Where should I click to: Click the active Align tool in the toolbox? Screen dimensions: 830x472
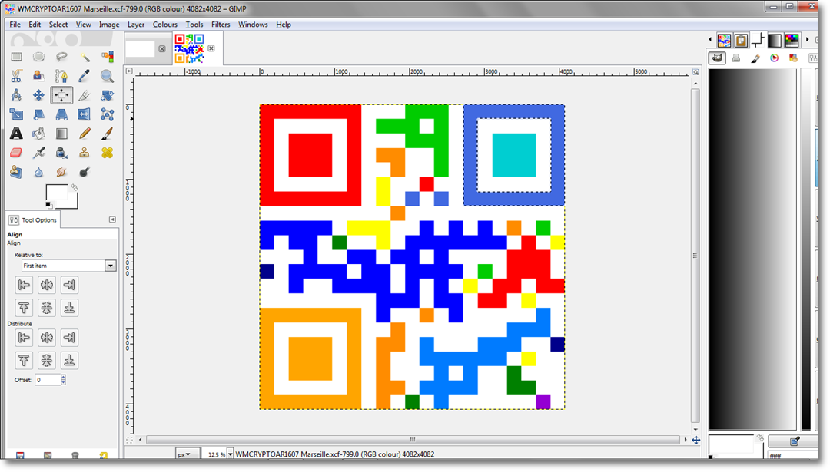[61, 95]
